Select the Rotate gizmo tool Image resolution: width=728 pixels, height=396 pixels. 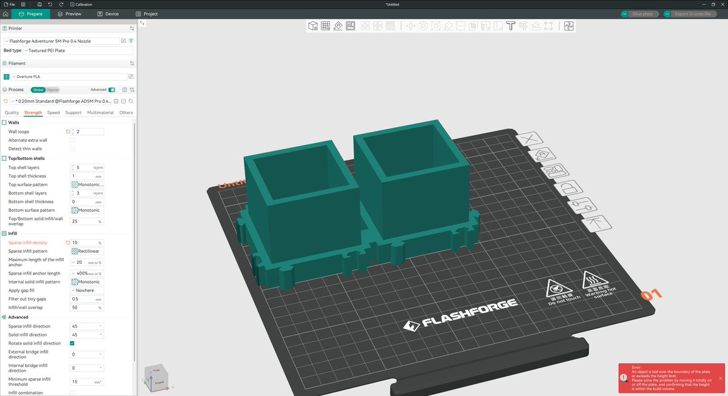(423, 26)
